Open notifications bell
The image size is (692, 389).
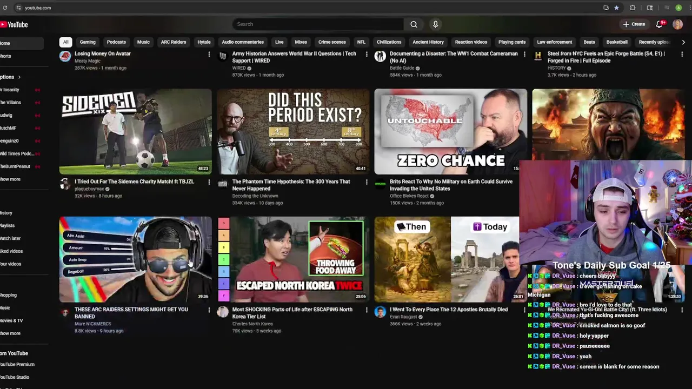pyautogui.click(x=660, y=24)
